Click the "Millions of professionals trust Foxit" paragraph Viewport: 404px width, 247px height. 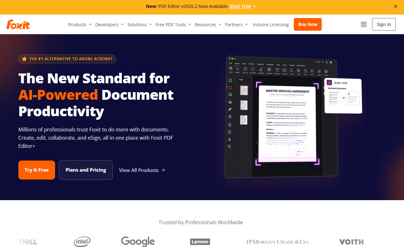coord(96,138)
